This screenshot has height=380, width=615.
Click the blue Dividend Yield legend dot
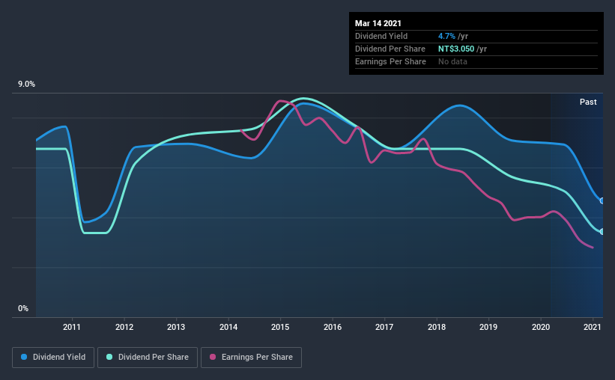click(24, 357)
